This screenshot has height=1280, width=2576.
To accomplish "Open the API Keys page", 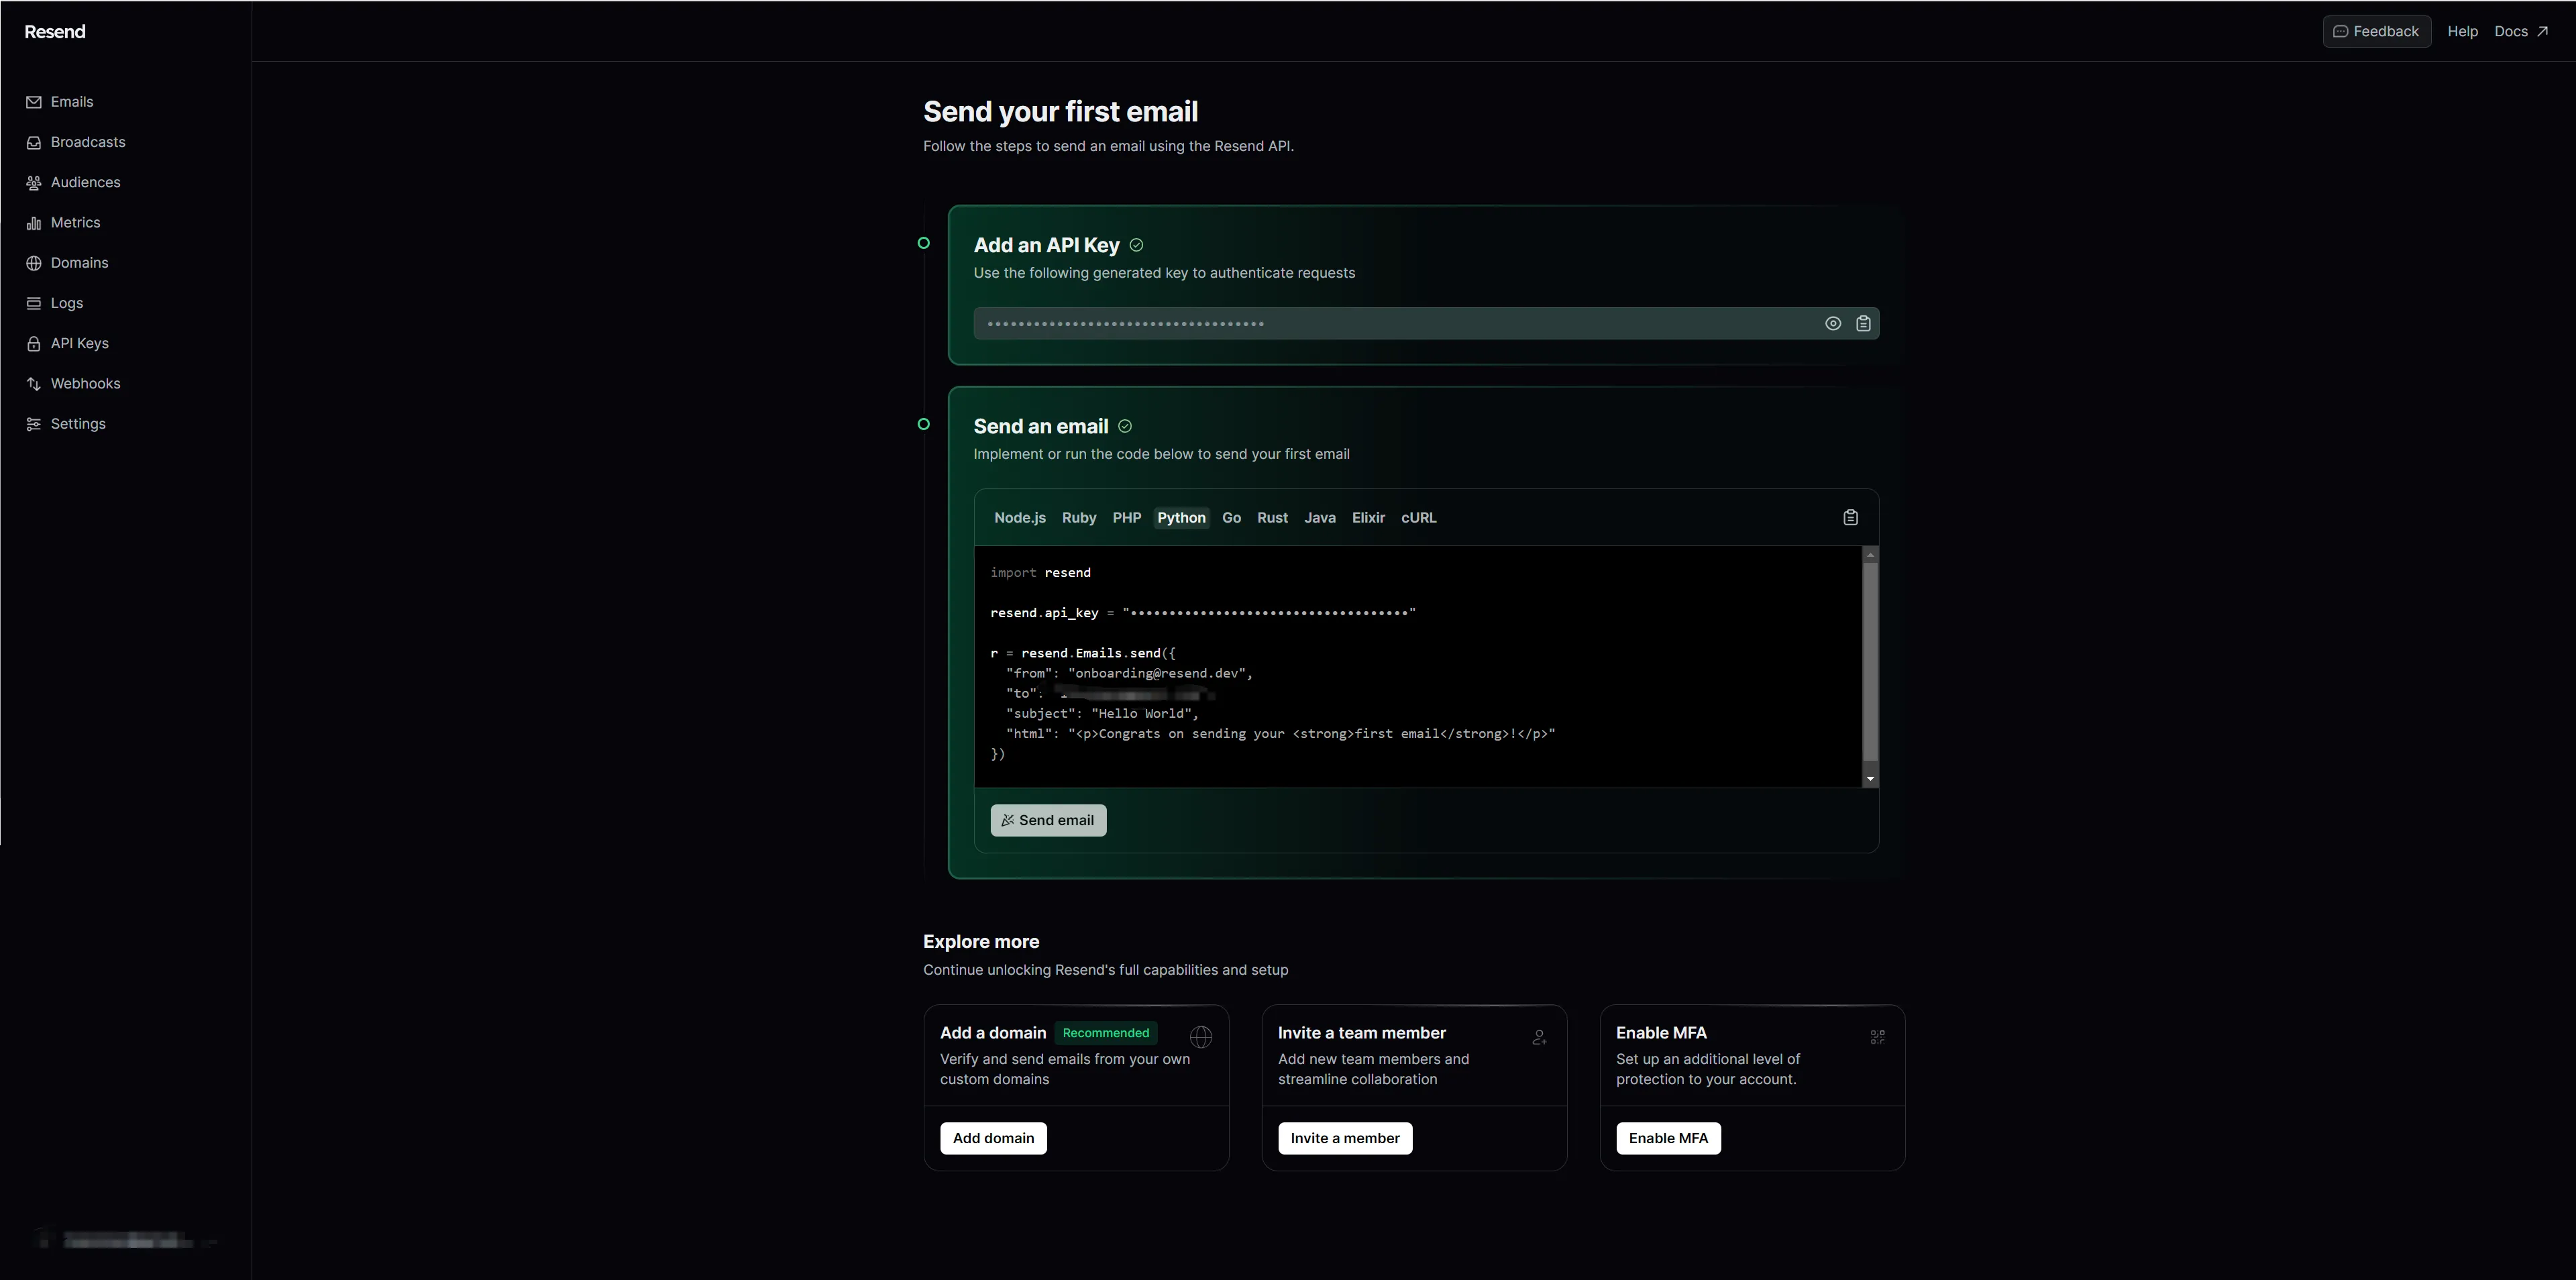I will (79, 343).
